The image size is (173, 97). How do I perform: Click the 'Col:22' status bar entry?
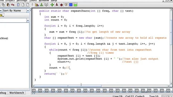pyautogui.click(x=129, y=96)
